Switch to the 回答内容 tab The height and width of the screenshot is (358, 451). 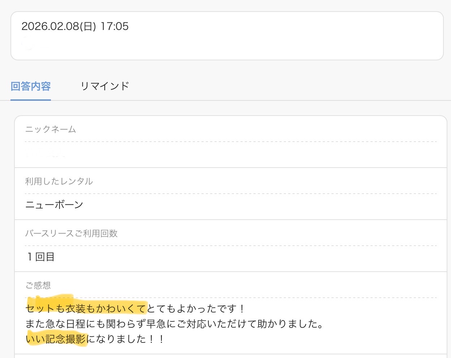31,86
